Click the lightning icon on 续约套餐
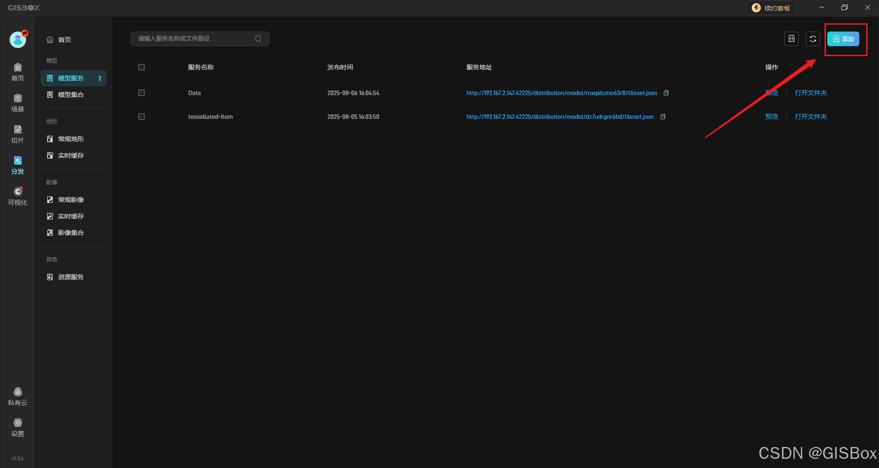Screen dimensions: 879x468 tap(756, 8)
